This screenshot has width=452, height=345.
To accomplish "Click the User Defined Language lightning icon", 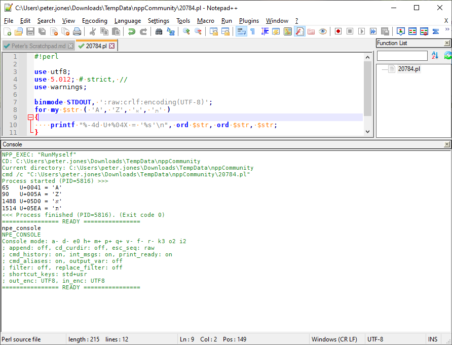I will pos(276,31).
